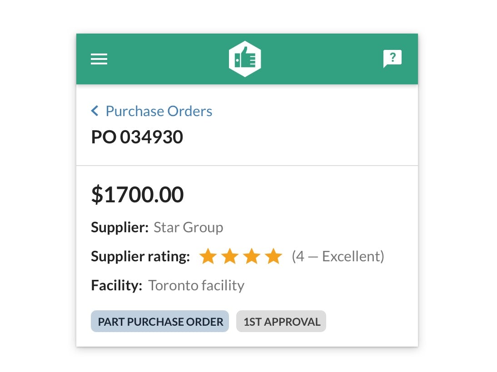Click the $1700.00 order amount
Viewport: 497px width, 372px height.
pos(138,195)
